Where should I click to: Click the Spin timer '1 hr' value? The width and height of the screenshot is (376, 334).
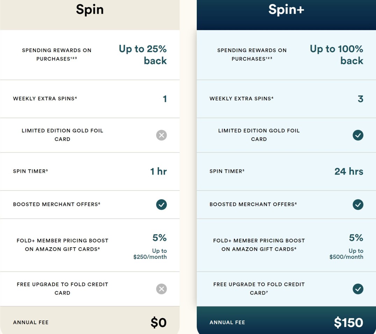pyautogui.click(x=158, y=171)
